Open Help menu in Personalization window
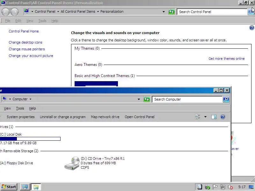This screenshot has width=255, height=191. pyautogui.click(x=55, y=21)
